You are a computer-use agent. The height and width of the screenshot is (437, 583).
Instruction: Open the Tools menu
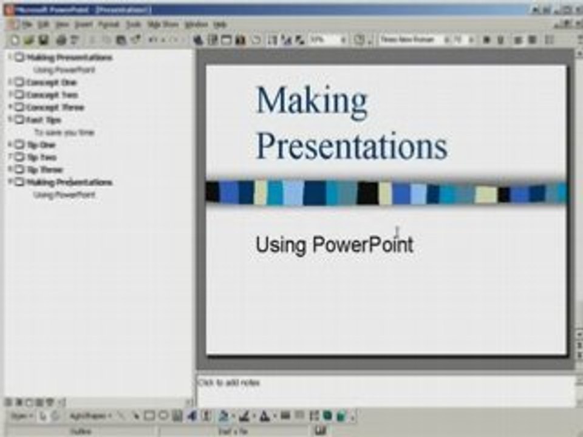tap(133, 24)
